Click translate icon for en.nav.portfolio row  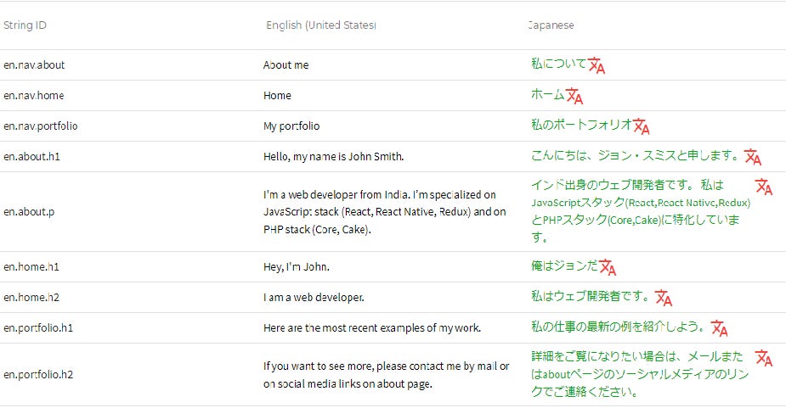[641, 127]
